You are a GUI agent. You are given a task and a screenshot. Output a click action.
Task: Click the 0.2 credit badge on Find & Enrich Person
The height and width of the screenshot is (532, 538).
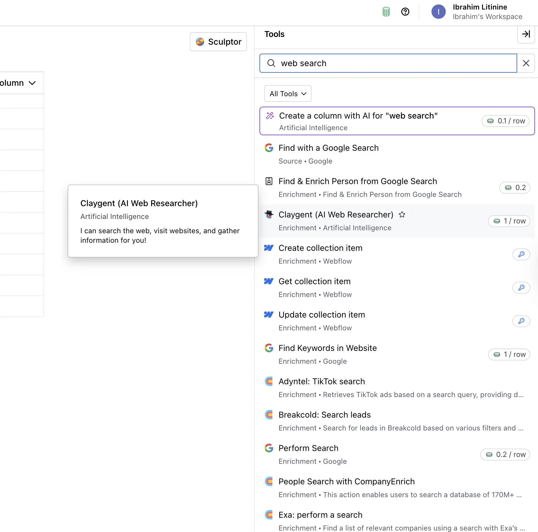(x=515, y=188)
